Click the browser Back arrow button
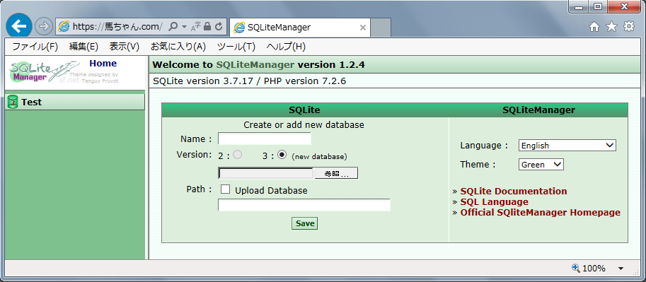 (19, 26)
